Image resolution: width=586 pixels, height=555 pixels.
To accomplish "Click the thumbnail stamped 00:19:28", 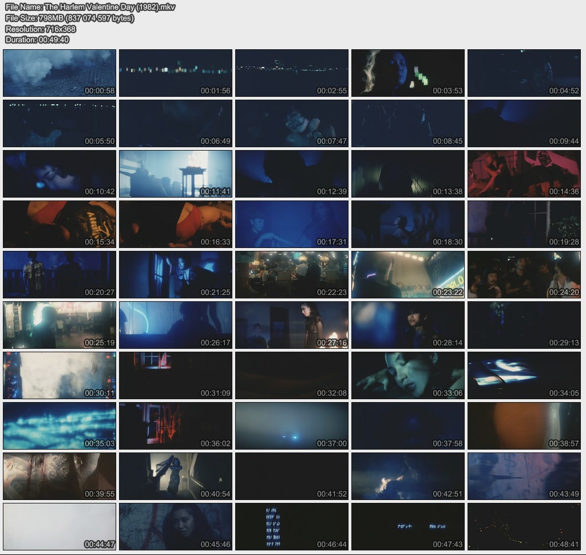I will point(524,225).
